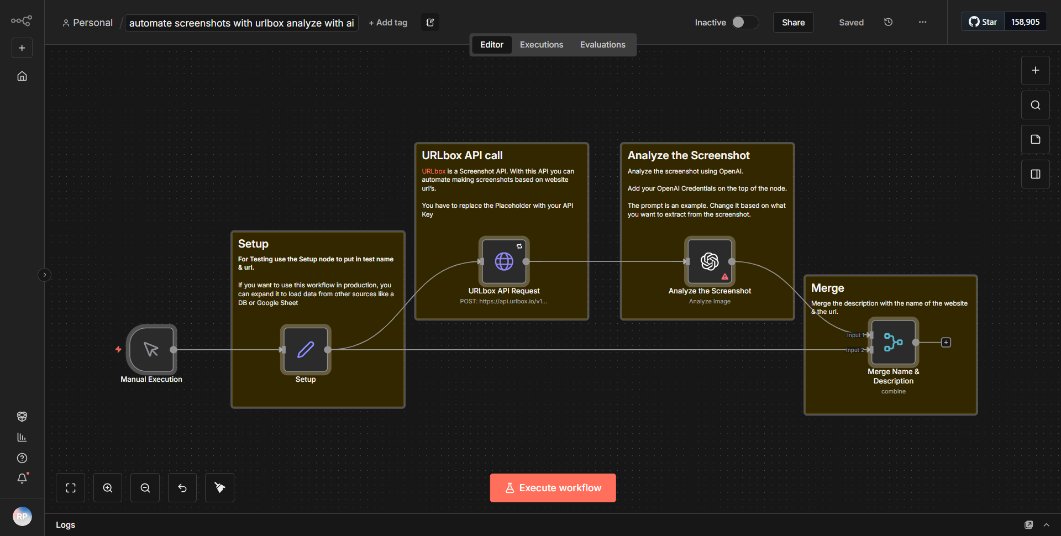View insights with the chart icon
The height and width of the screenshot is (536, 1061).
(22, 437)
